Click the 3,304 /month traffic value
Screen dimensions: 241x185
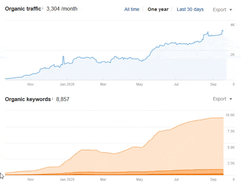tap(62, 9)
